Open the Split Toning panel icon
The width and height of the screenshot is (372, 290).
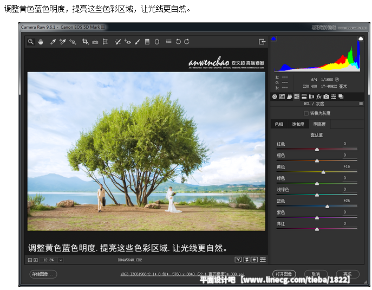pos(304,96)
